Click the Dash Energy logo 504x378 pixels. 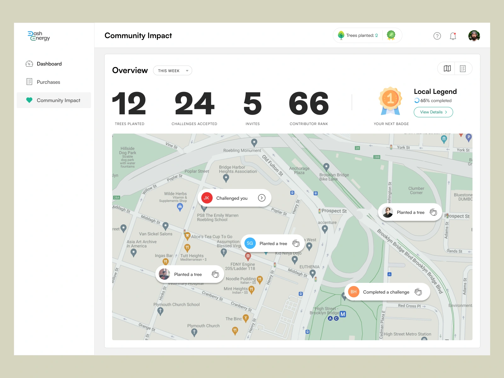click(x=39, y=36)
